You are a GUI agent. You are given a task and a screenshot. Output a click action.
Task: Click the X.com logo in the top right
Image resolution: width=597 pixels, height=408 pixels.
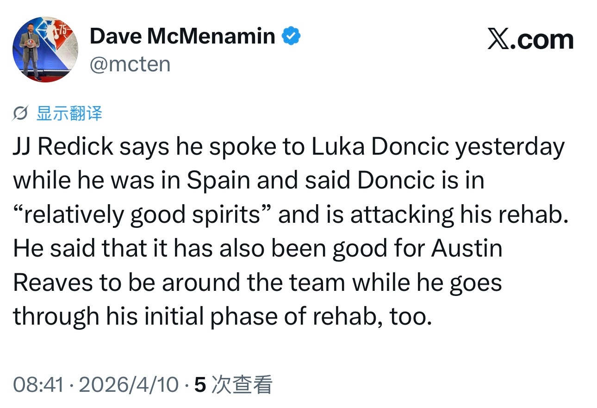530,38
